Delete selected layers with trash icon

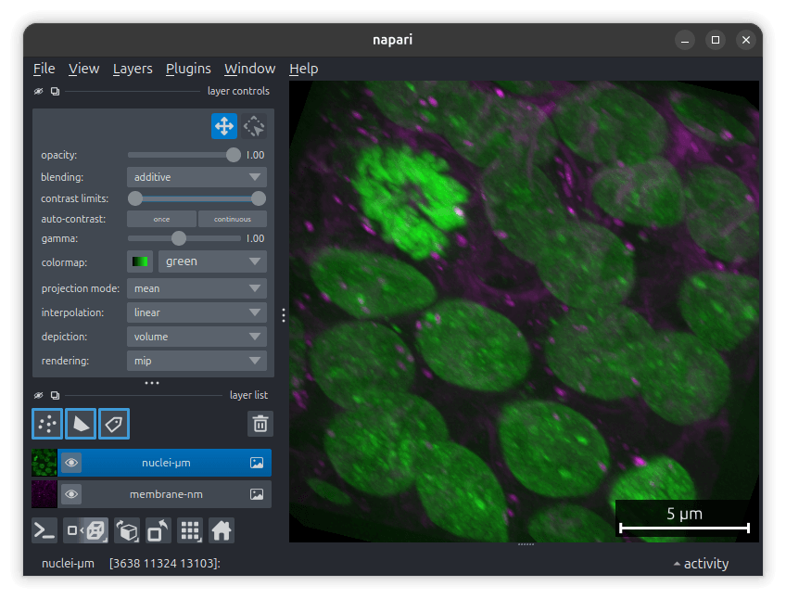click(260, 424)
